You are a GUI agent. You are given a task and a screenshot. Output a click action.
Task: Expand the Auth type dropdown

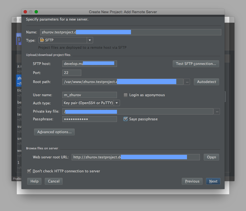pos(117,103)
